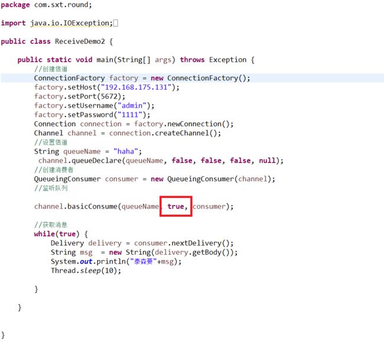This screenshot has width=384, height=348.
Task: Click the 'package com.sxt.round;' line
Action: [46, 5]
